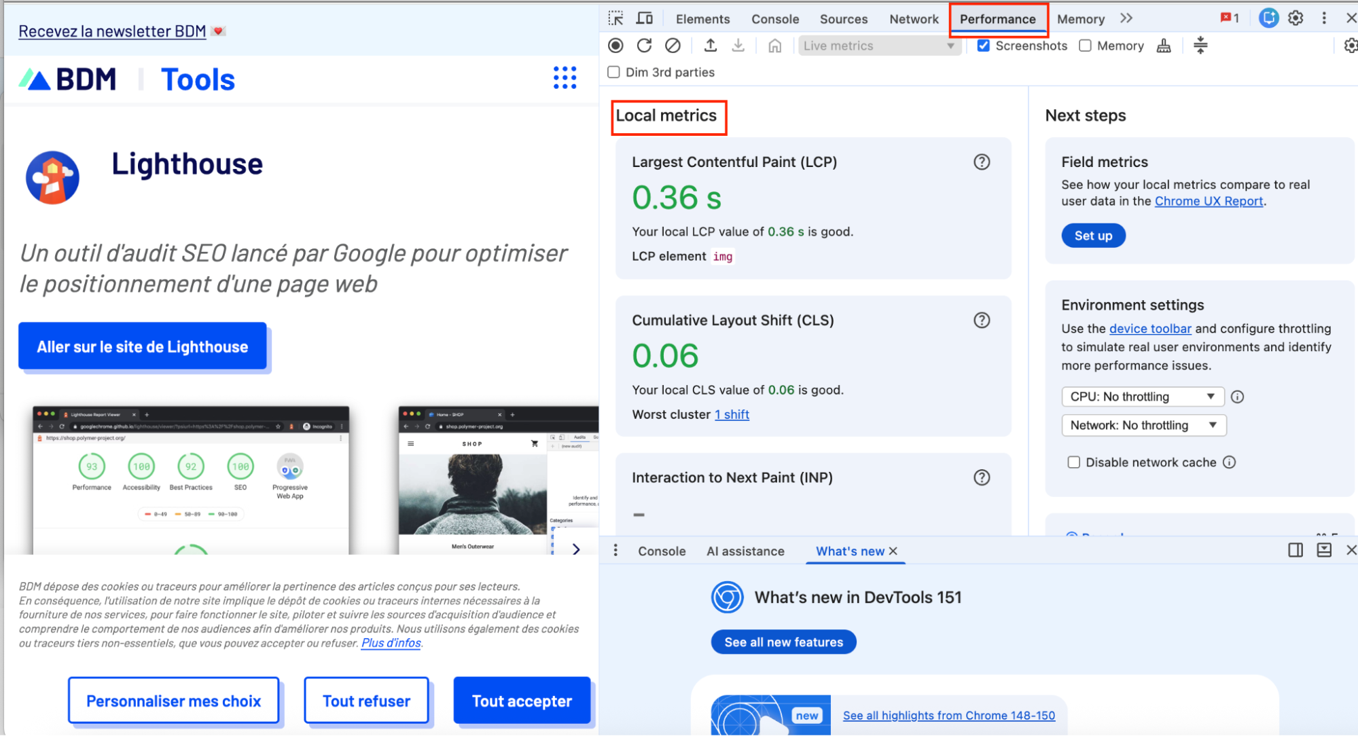Toggle the device toolbar icon
Viewport: 1358px width, 736px height.
[644, 18]
